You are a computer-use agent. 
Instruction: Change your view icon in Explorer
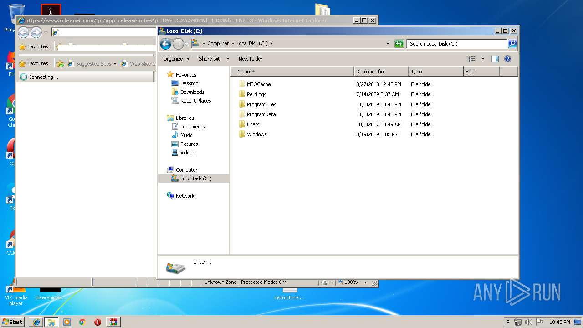(472, 59)
